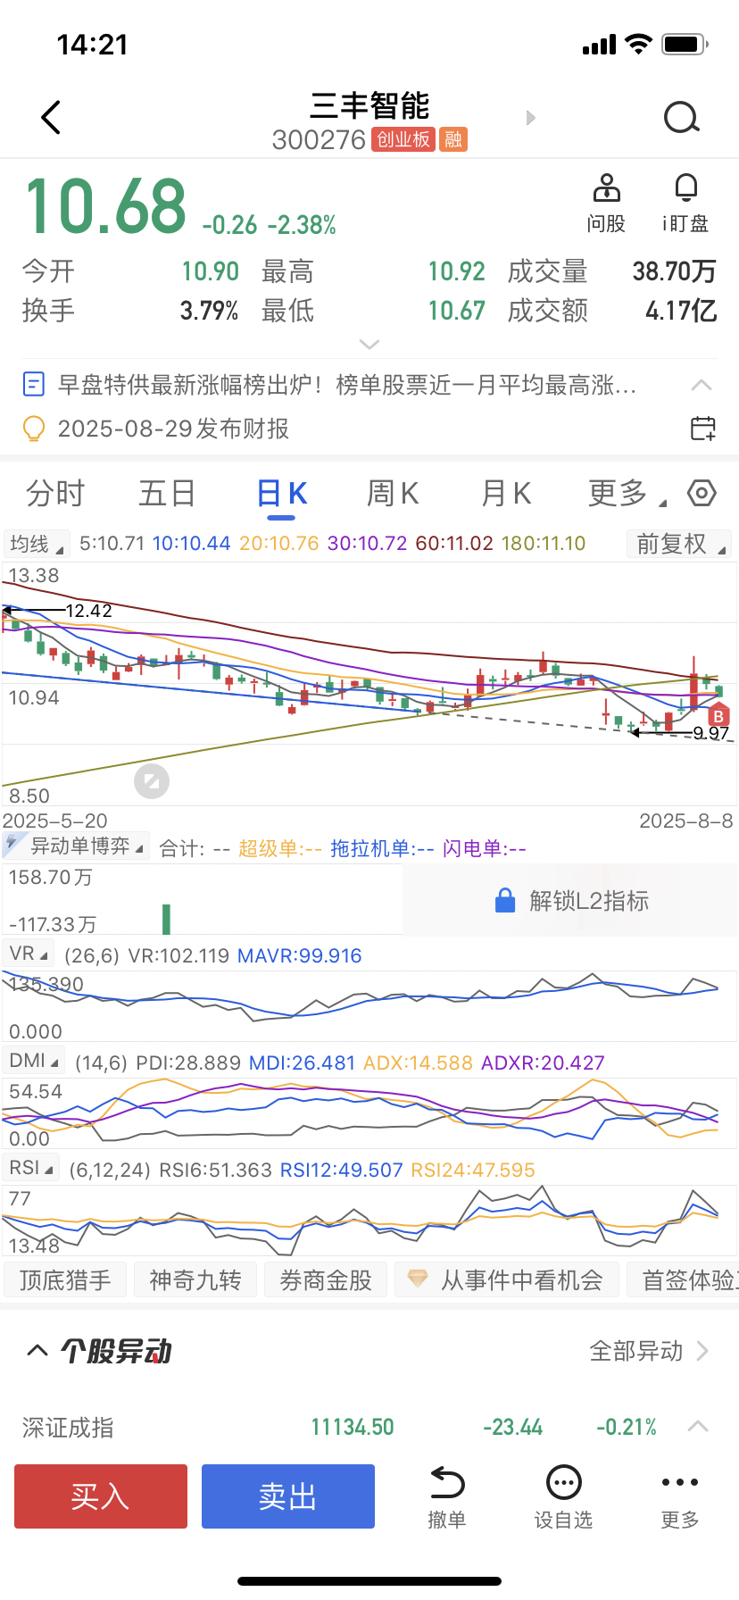739x1600 pixels.
Task: View 全部异动 list
Action: click(x=649, y=1351)
